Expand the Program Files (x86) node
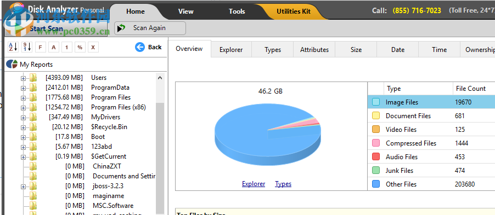The height and width of the screenshot is (215, 495). (x=23, y=108)
